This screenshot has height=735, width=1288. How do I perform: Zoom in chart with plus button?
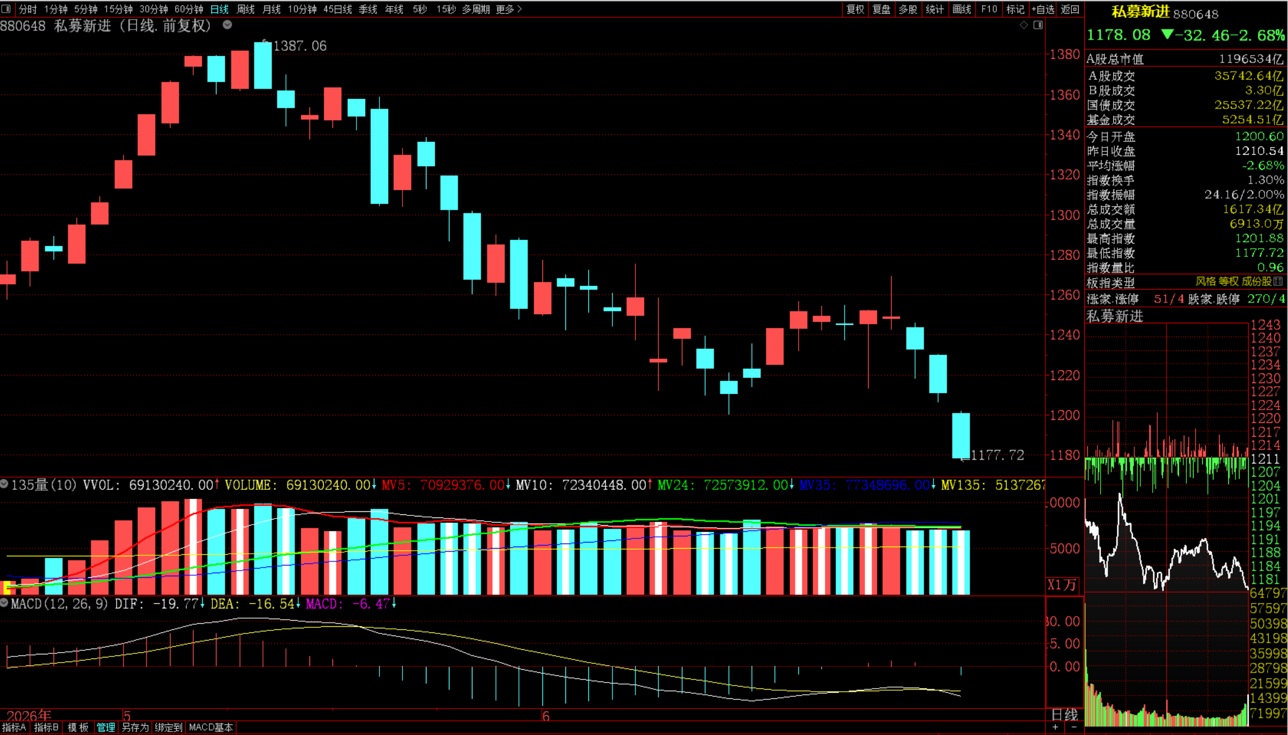1055,727
